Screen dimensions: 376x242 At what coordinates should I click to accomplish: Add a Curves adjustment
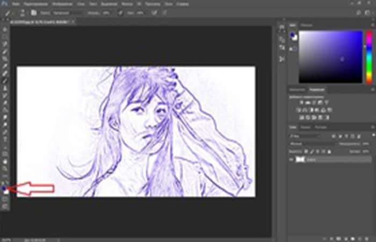click(314, 103)
